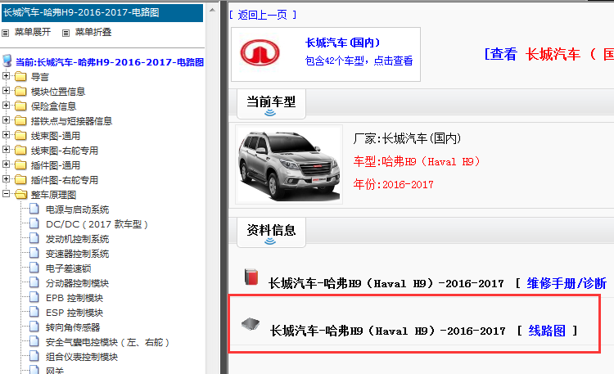Expand the 线束图-通用 tree node
The width and height of the screenshot is (614, 374).
click(6, 135)
